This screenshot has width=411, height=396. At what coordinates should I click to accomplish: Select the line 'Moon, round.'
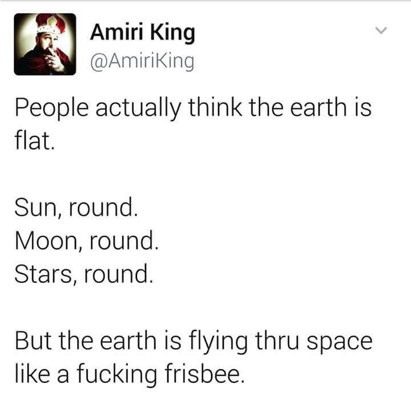(86, 241)
